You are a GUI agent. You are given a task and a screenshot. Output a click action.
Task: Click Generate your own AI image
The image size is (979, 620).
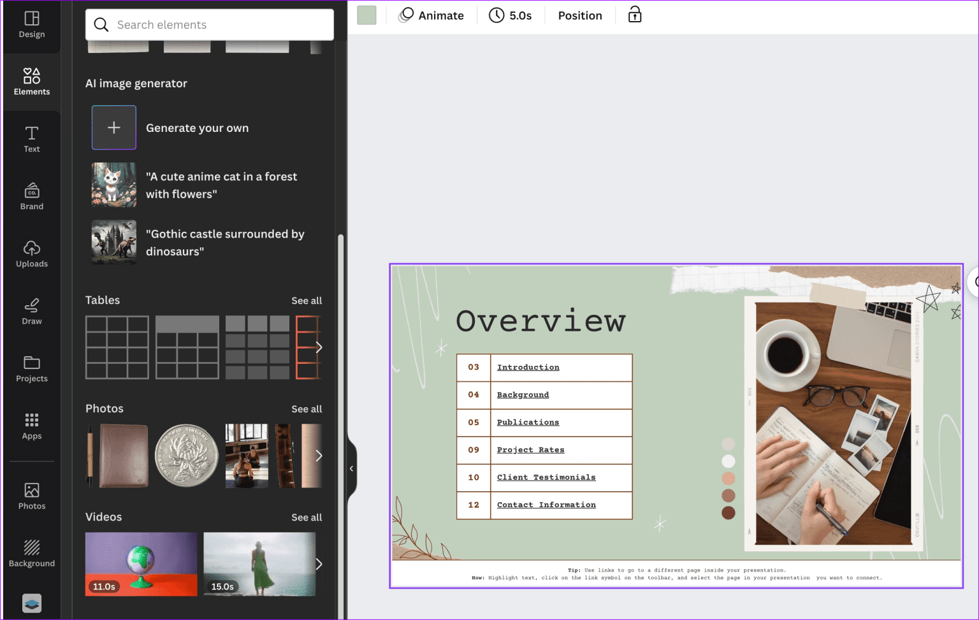[x=114, y=127]
